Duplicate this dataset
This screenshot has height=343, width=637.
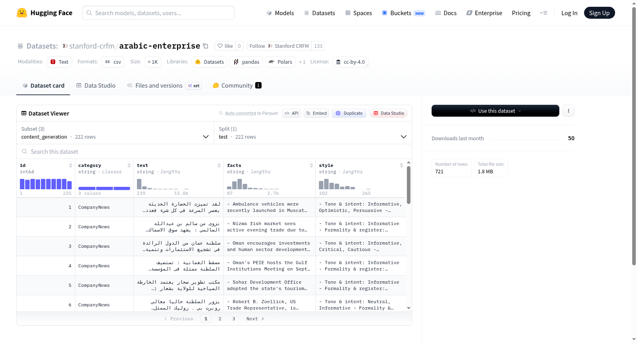349,113
